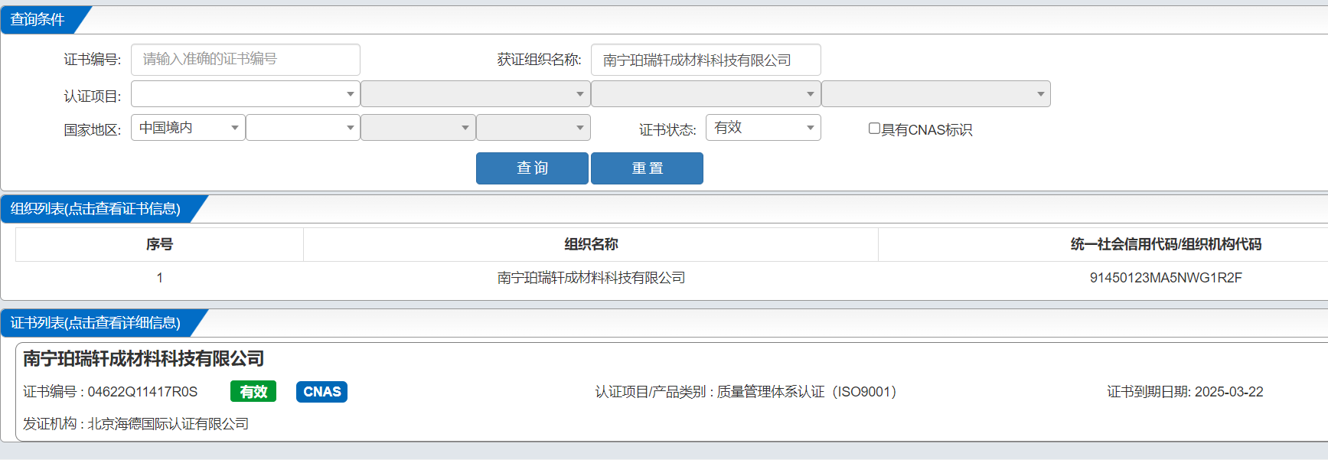The width and height of the screenshot is (1328, 460).
Task: Click the 查询 search button
Action: [532, 168]
